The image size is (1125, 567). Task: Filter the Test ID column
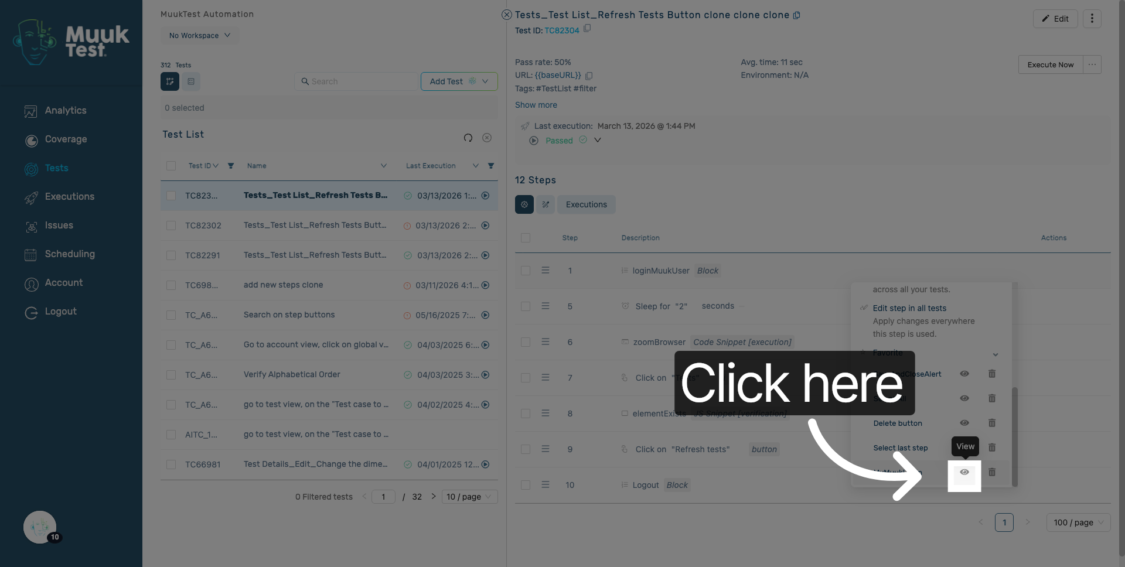(x=231, y=166)
